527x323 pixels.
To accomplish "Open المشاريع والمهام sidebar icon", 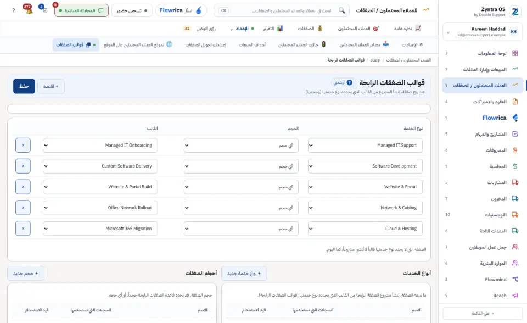I will [515, 134].
